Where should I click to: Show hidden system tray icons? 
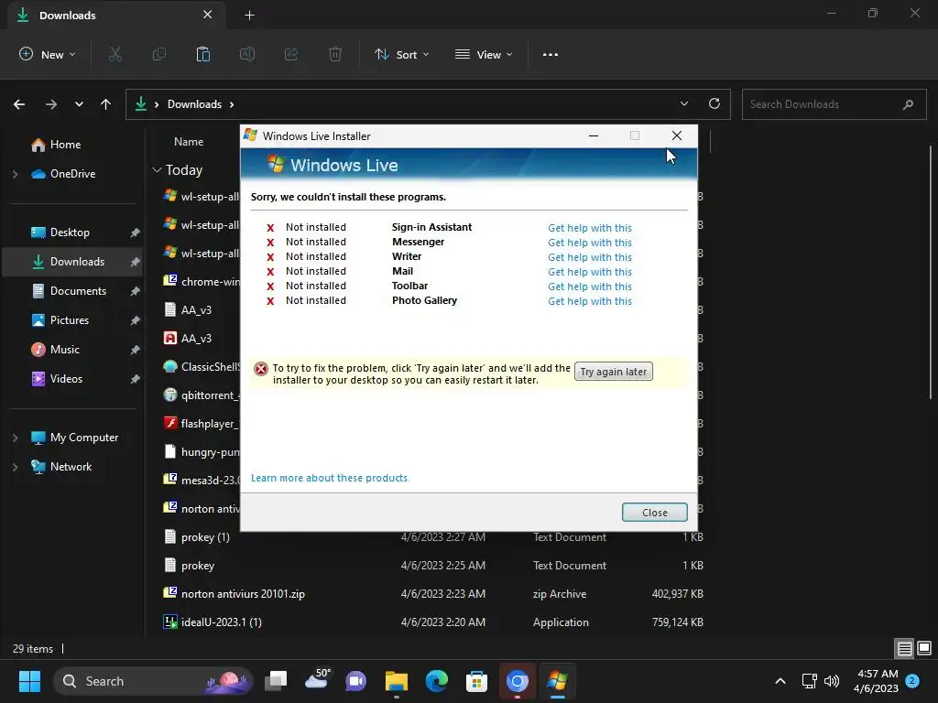click(x=780, y=681)
